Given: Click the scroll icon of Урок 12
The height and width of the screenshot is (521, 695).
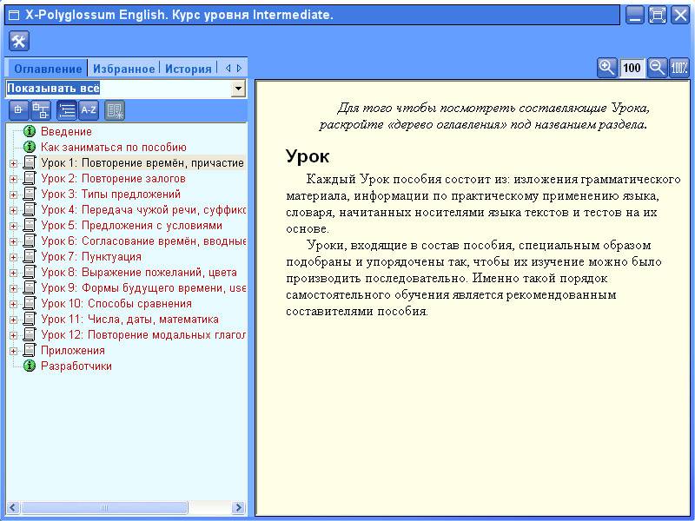Looking at the screenshot, I should pyautogui.click(x=30, y=334).
